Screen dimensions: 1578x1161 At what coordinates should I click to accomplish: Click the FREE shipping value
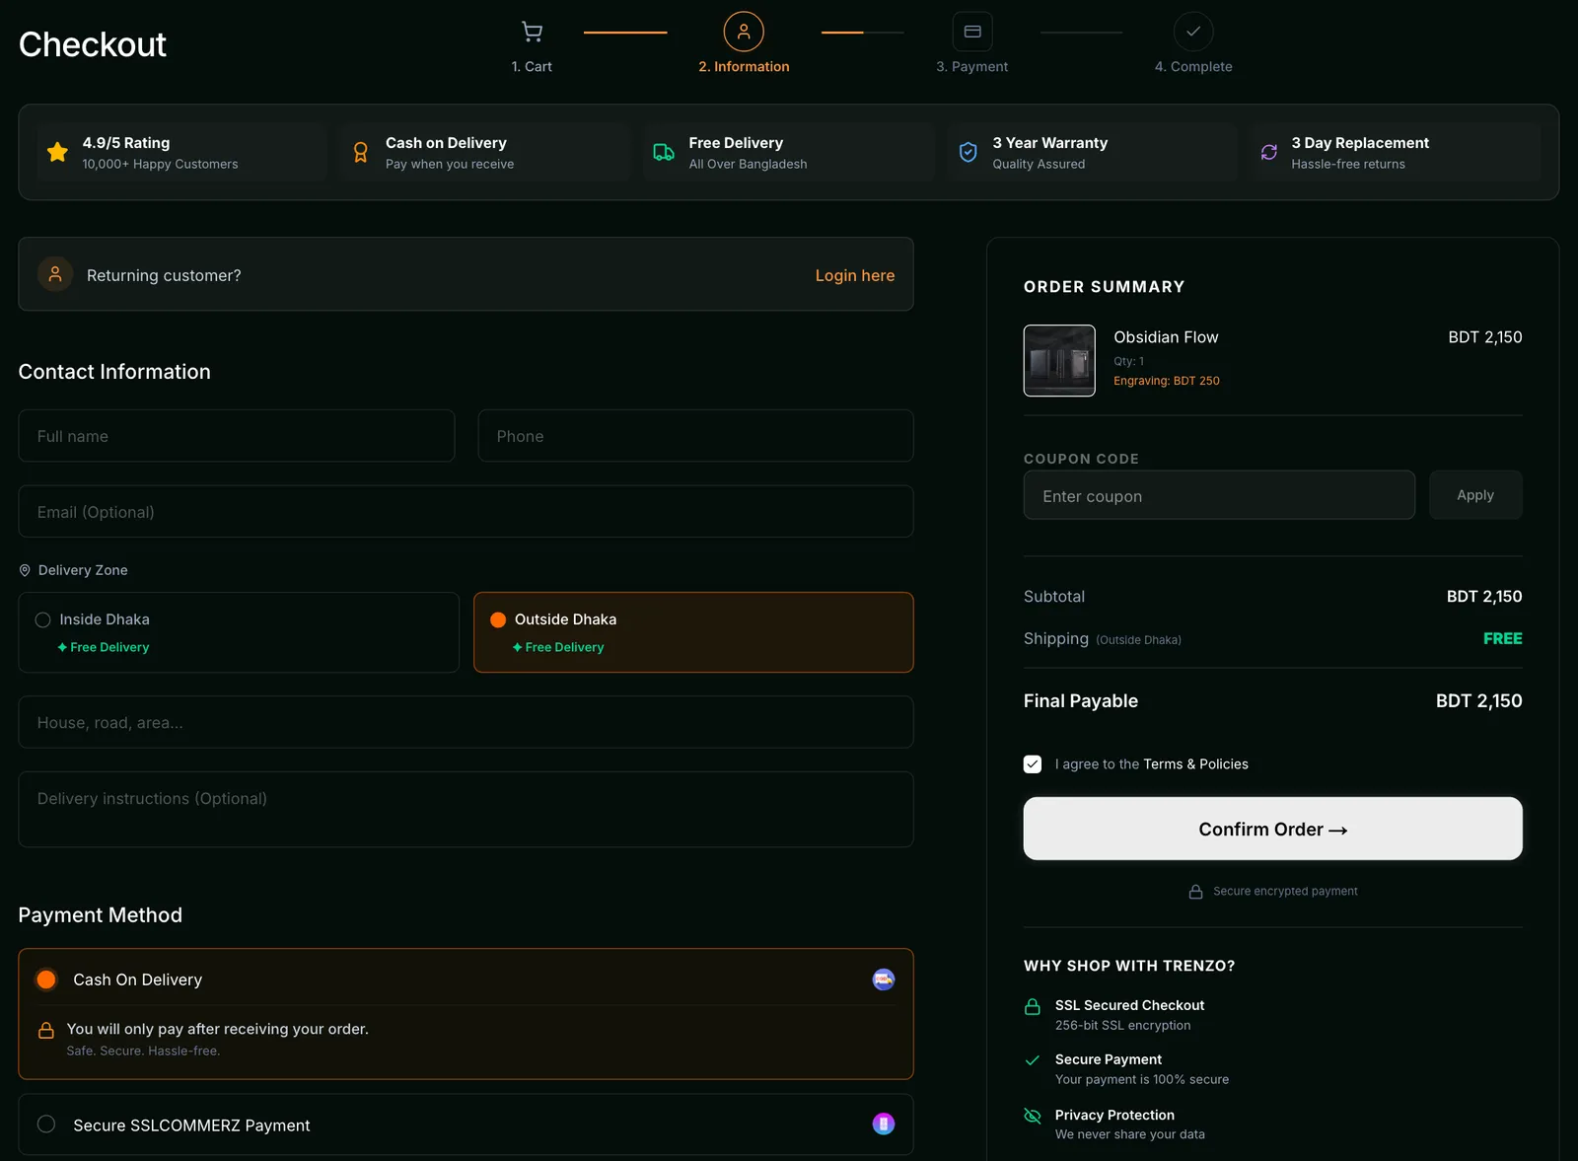(x=1502, y=639)
